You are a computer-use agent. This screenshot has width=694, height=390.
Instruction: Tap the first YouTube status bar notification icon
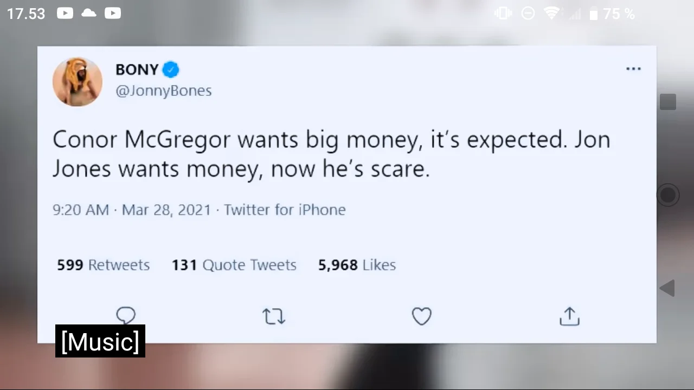click(x=65, y=13)
